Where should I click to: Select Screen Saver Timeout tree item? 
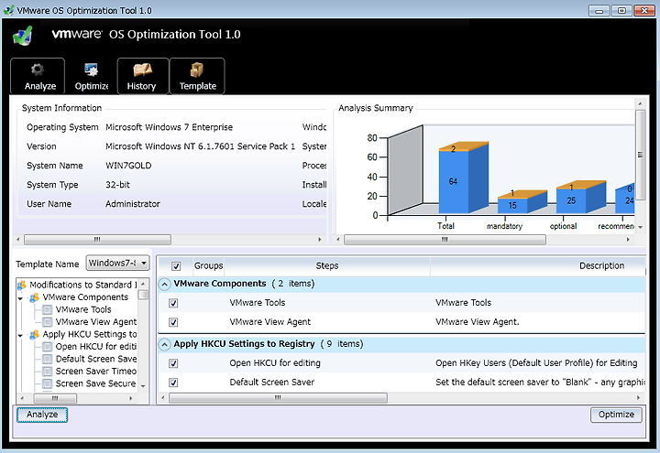[x=96, y=372]
